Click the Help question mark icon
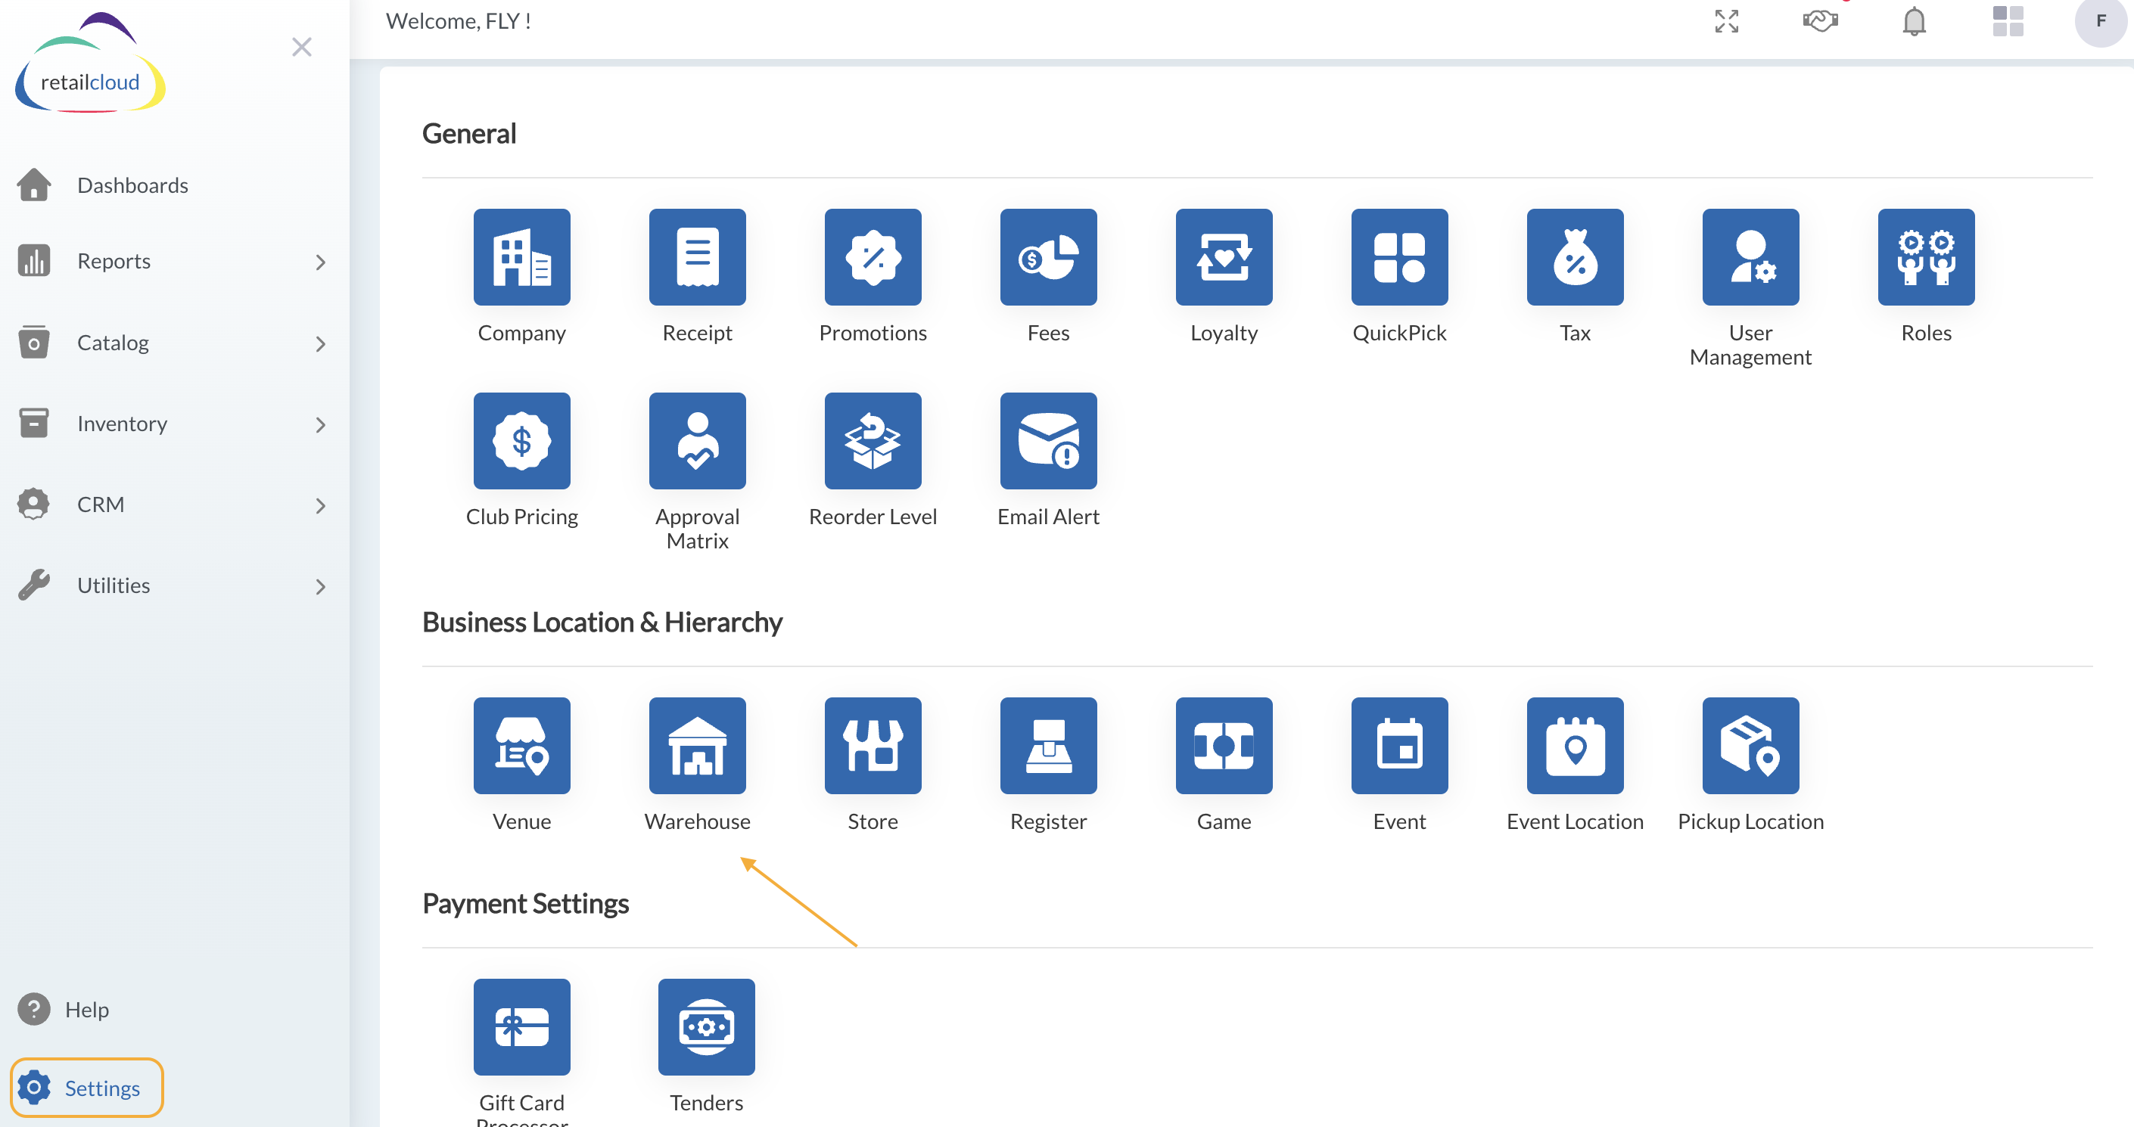 click(x=34, y=1008)
